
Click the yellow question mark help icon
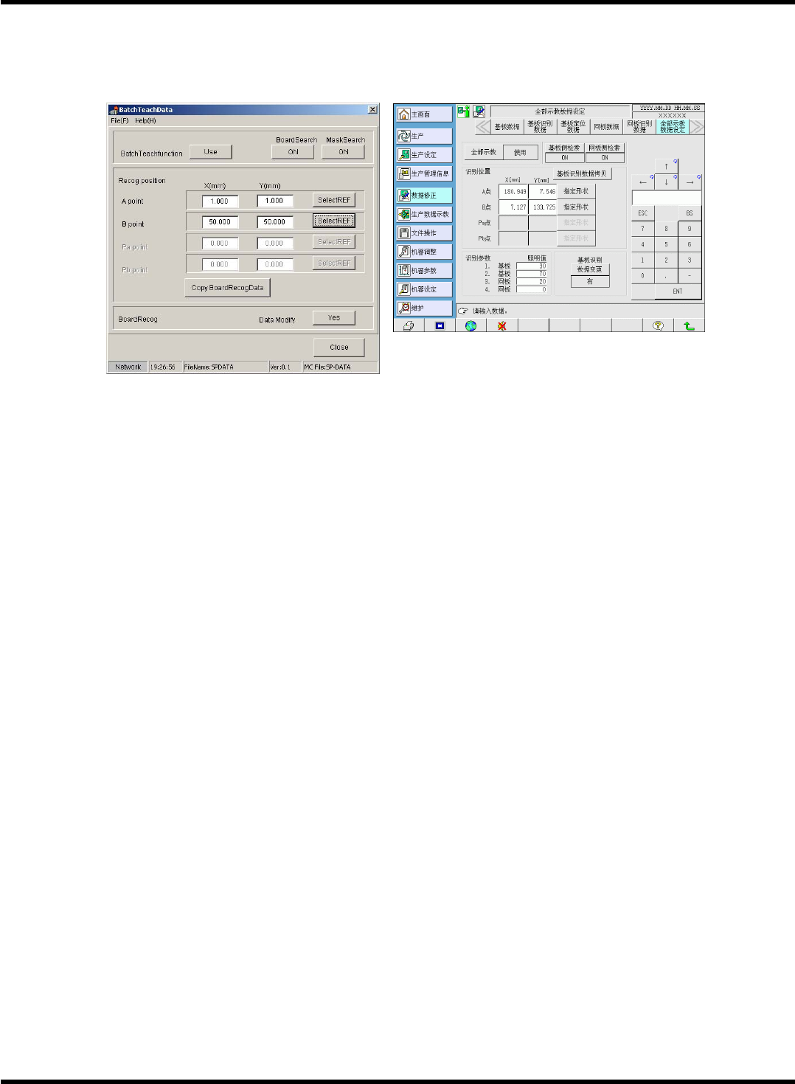659,325
